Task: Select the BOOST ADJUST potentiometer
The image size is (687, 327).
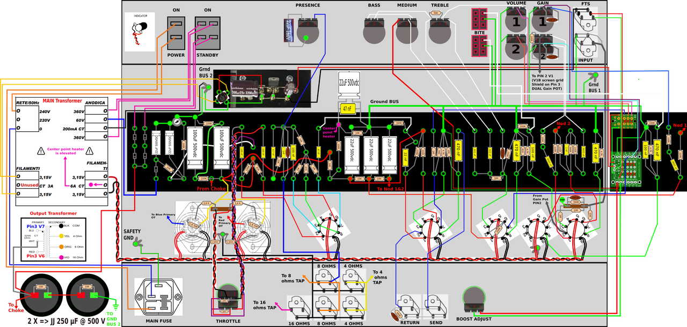Action: coord(473,298)
